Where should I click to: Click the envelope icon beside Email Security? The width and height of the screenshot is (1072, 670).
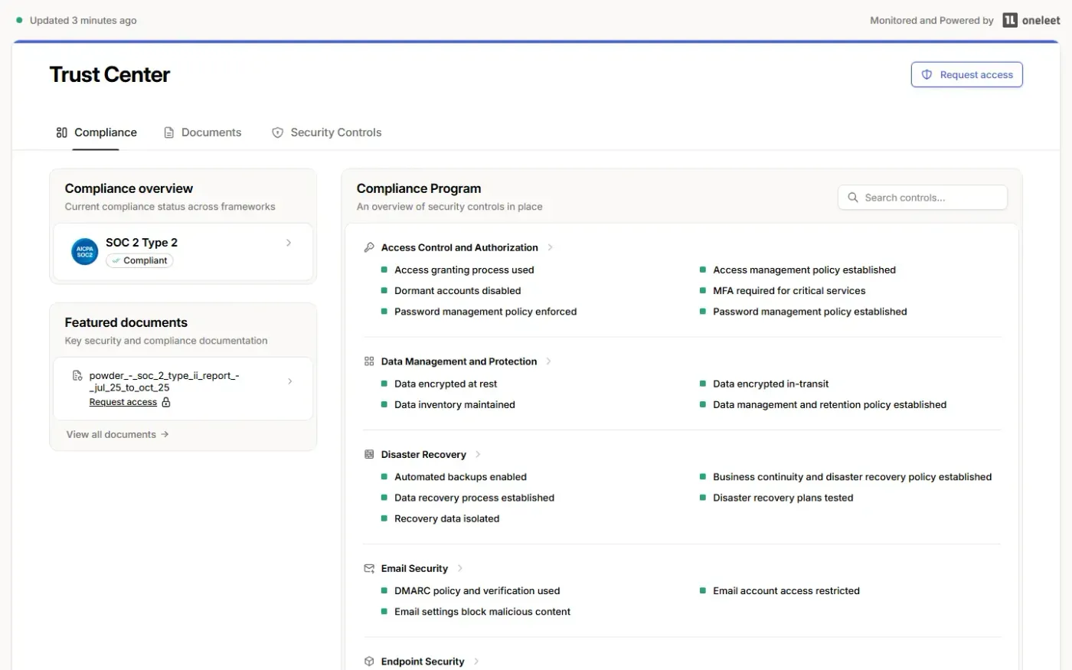click(x=369, y=568)
